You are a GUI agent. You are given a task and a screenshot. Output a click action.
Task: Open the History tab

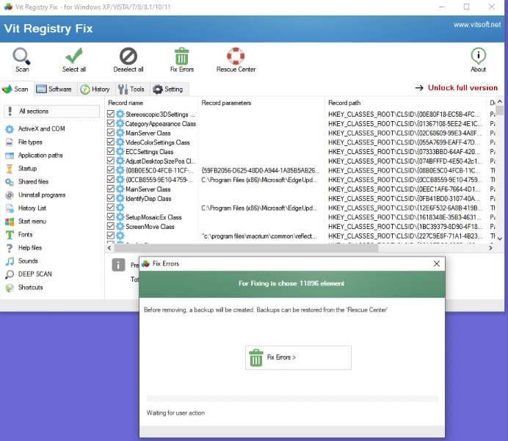[95, 90]
